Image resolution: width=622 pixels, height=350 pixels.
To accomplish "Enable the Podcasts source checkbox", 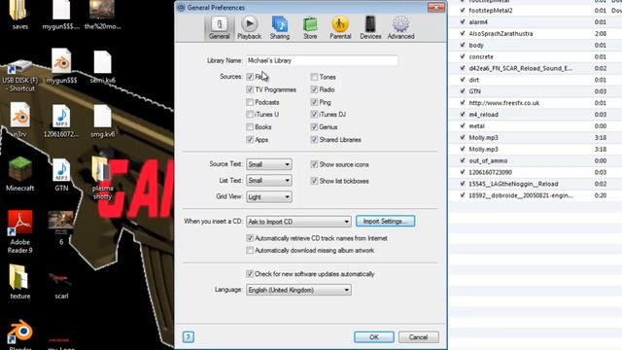I will (250, 102).
